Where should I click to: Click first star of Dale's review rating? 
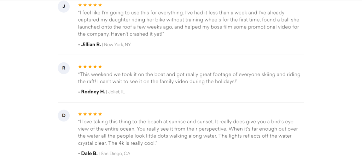tap(80, 114)
